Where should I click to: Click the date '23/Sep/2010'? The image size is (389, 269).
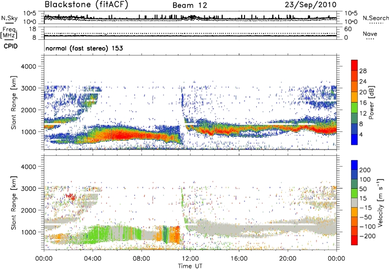311,4
